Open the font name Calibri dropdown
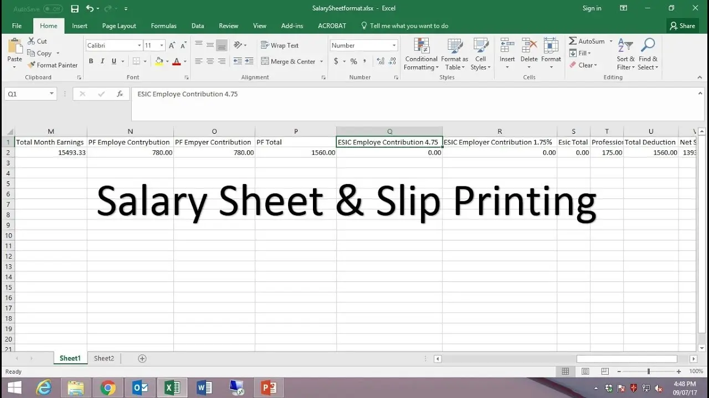 click(140, 45)
